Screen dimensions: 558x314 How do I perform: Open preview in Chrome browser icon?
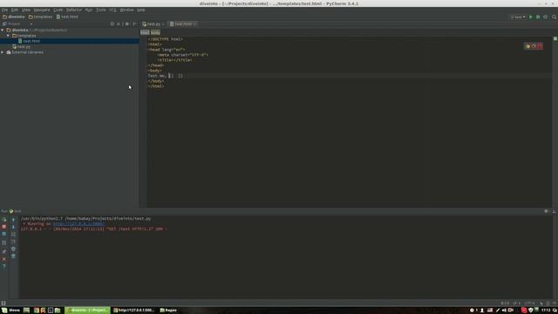point(527,46)
